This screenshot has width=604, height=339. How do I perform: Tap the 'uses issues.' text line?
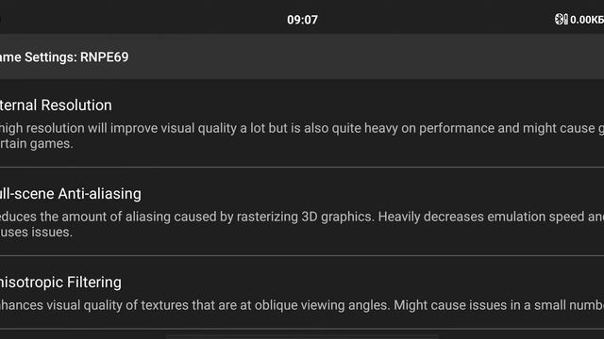coord(36,233)
